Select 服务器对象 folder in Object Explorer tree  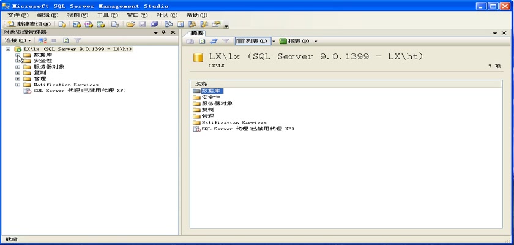coord(49,67)
